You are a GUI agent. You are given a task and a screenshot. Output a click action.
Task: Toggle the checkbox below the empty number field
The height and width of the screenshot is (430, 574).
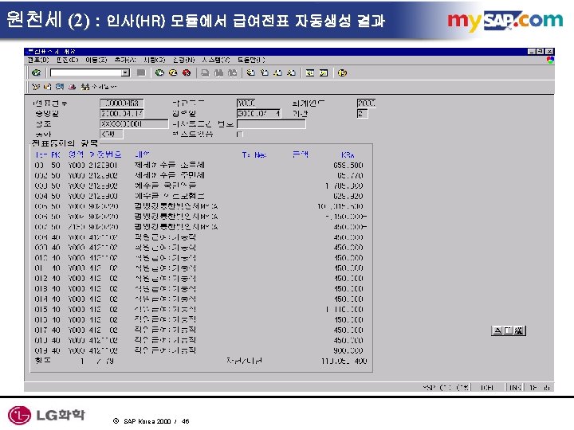tap(240, 135)
